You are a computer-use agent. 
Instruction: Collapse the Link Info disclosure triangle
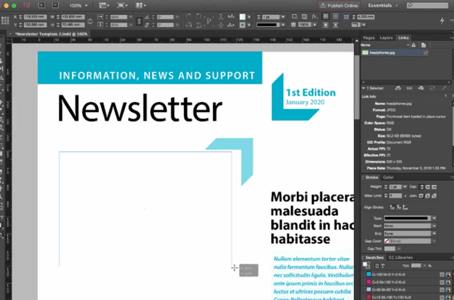click(364, 88)
